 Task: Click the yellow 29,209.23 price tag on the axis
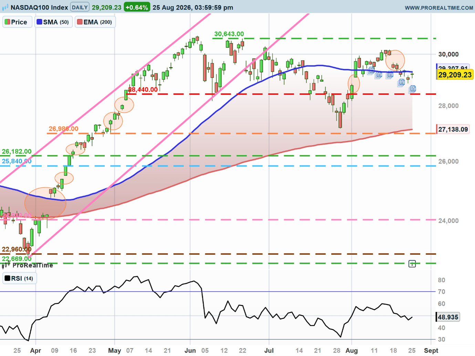click(x=455, y=75)
